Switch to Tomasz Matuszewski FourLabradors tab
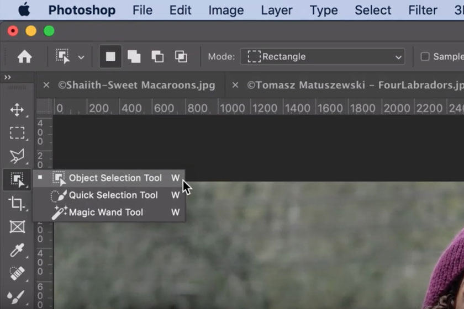 click(355, 85)
